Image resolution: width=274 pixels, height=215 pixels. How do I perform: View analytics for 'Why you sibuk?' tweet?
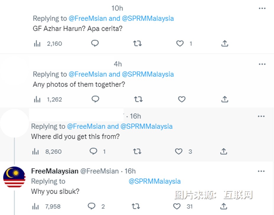coord(35,206)
